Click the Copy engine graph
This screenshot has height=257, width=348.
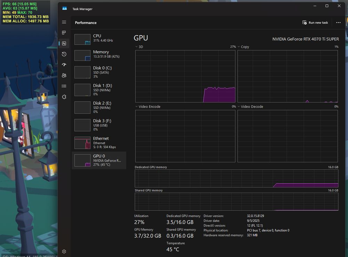point(288,76)
